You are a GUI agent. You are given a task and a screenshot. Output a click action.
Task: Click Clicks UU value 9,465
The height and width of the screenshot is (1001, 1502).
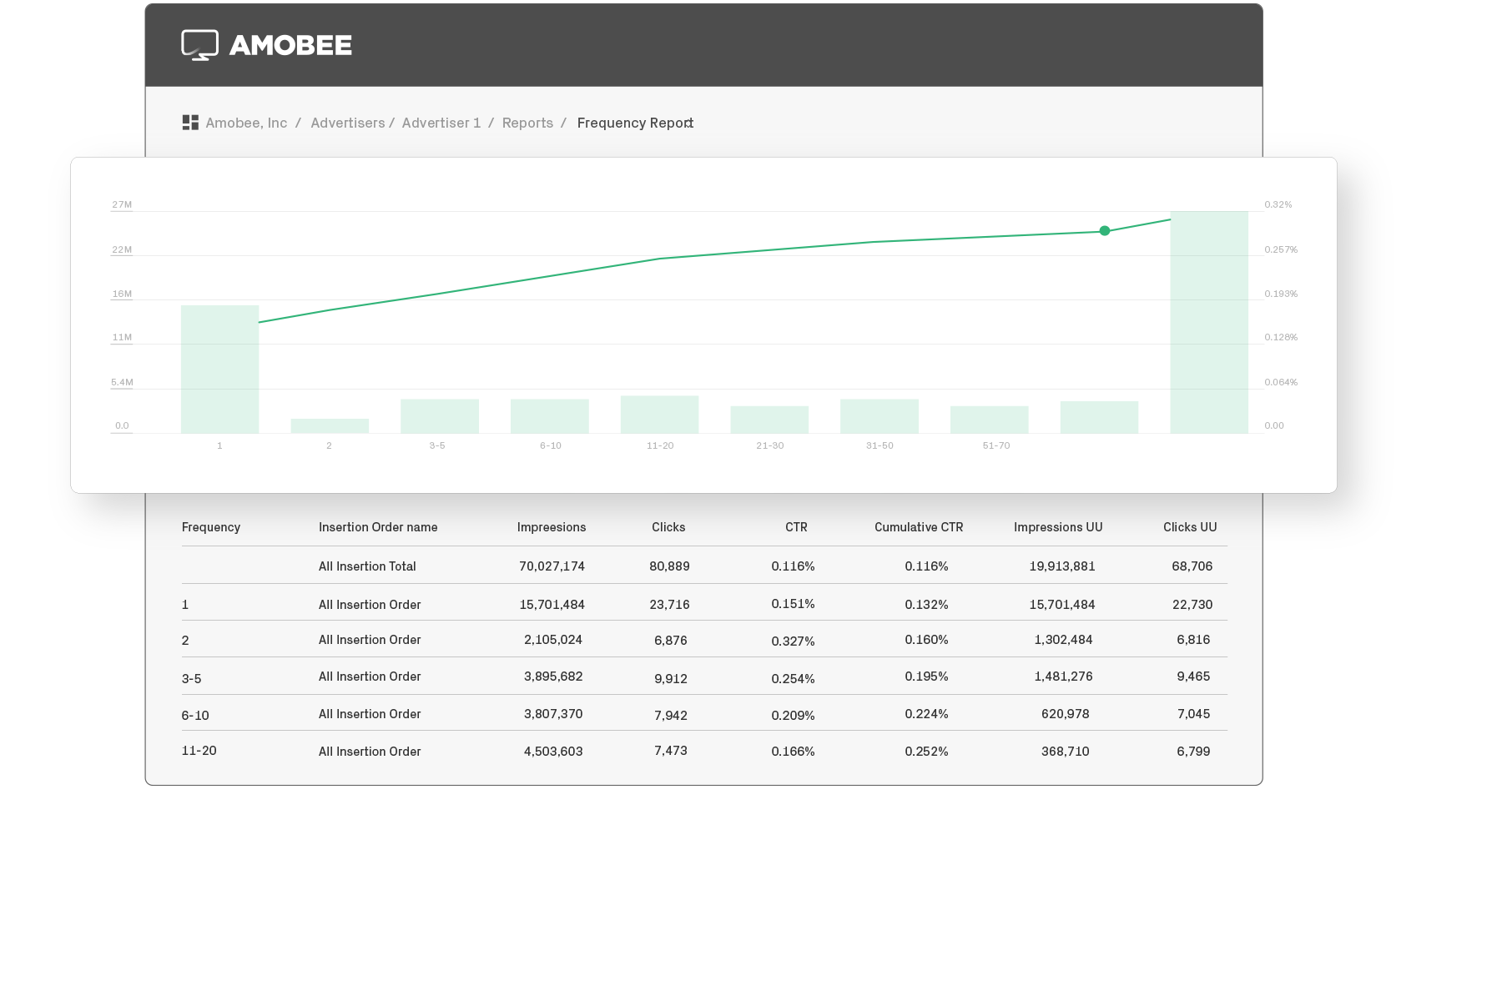[1193, 677]
